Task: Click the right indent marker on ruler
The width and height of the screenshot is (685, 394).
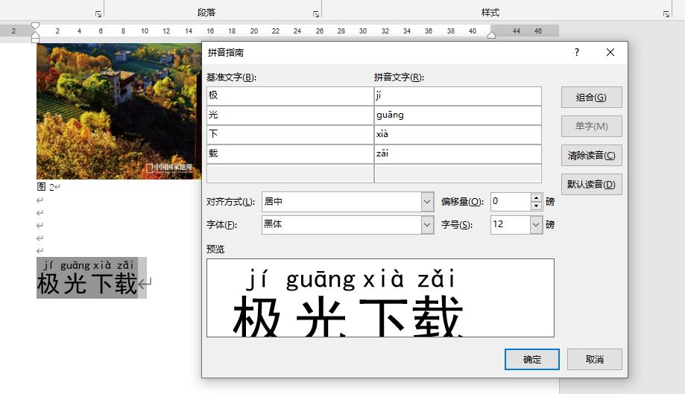Action: pos(491,34)
